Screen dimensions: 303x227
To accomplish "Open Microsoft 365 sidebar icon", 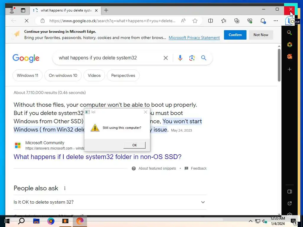I will (289, 45).
